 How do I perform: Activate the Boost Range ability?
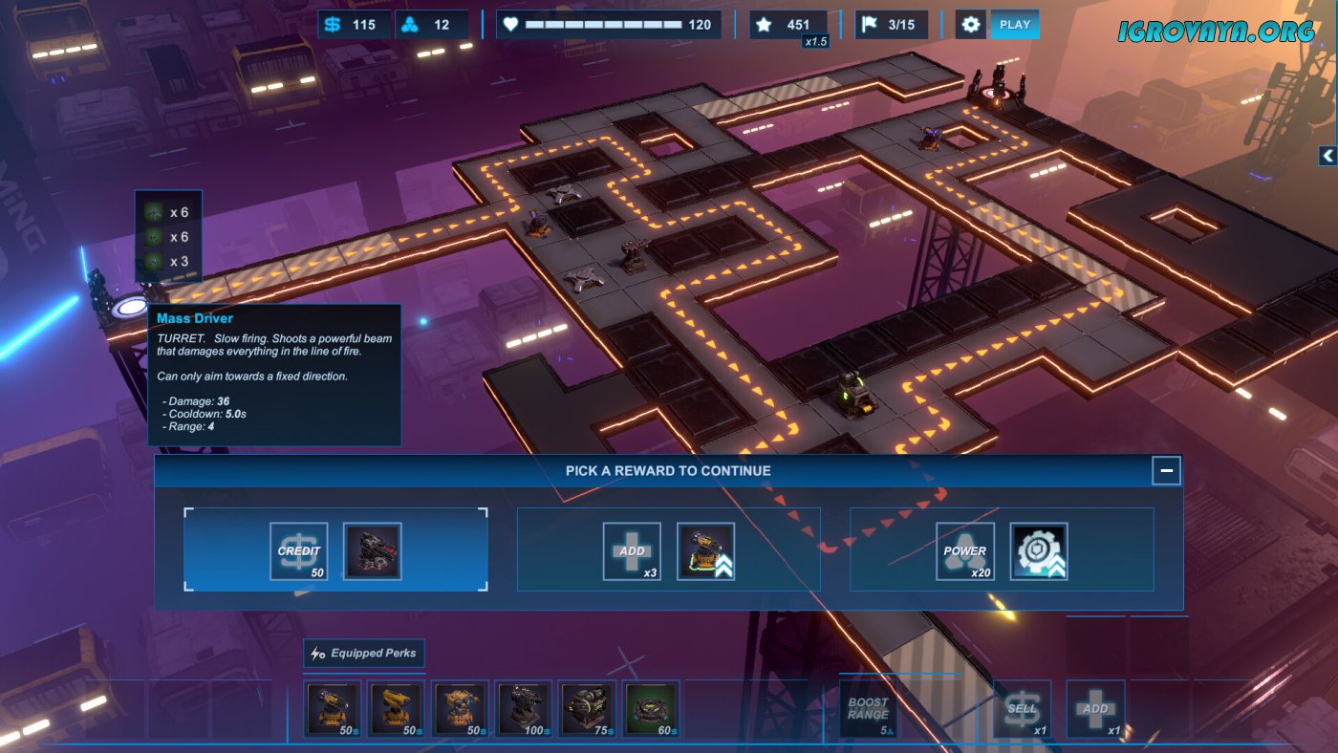pos(868,709)
